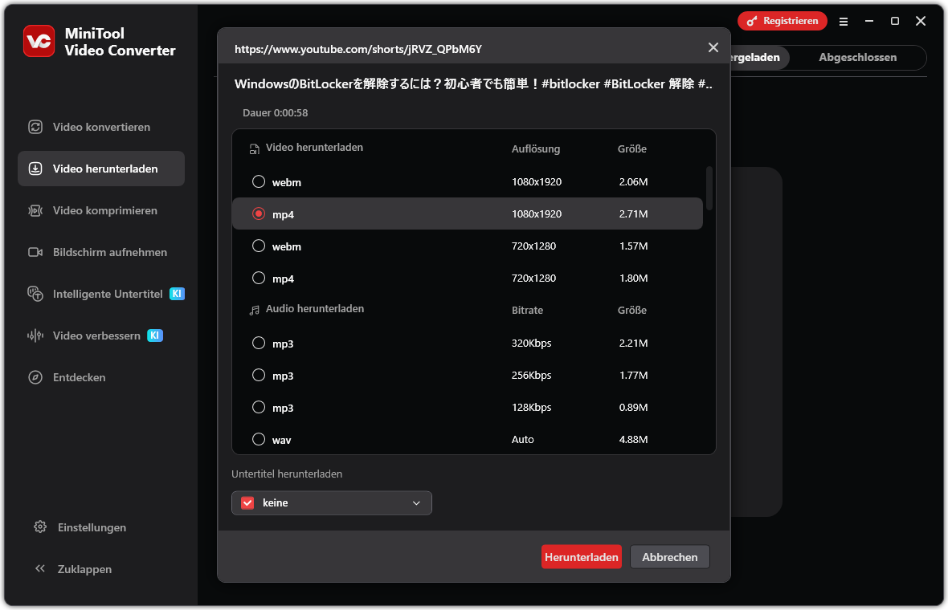This screenshot has height=610, width=948.
Task: Click the KI badge beside Intelligente Untertitel
Action: pos(177,294)
